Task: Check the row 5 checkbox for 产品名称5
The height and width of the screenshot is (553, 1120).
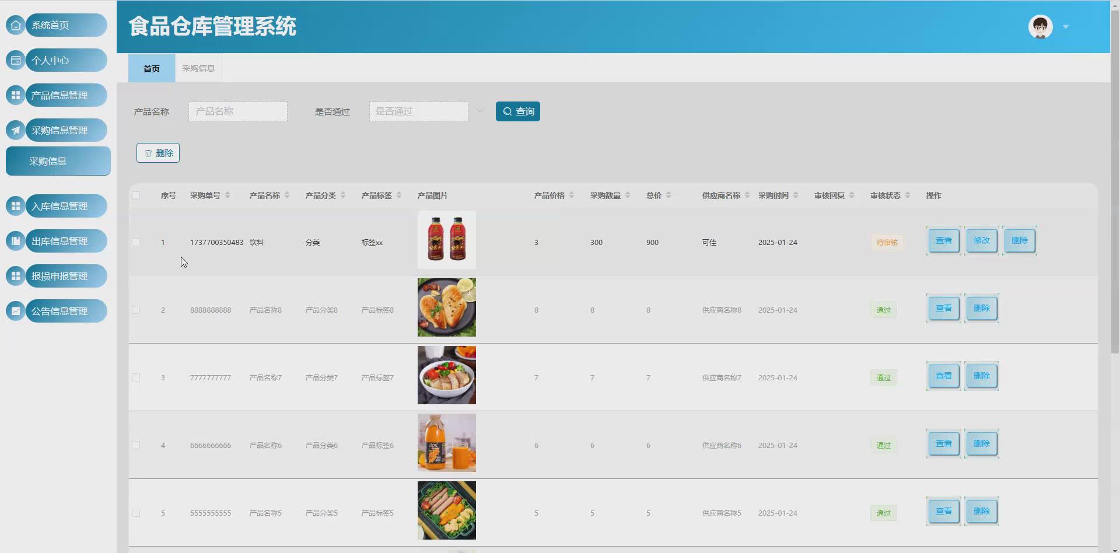Action: coord(136,513)
